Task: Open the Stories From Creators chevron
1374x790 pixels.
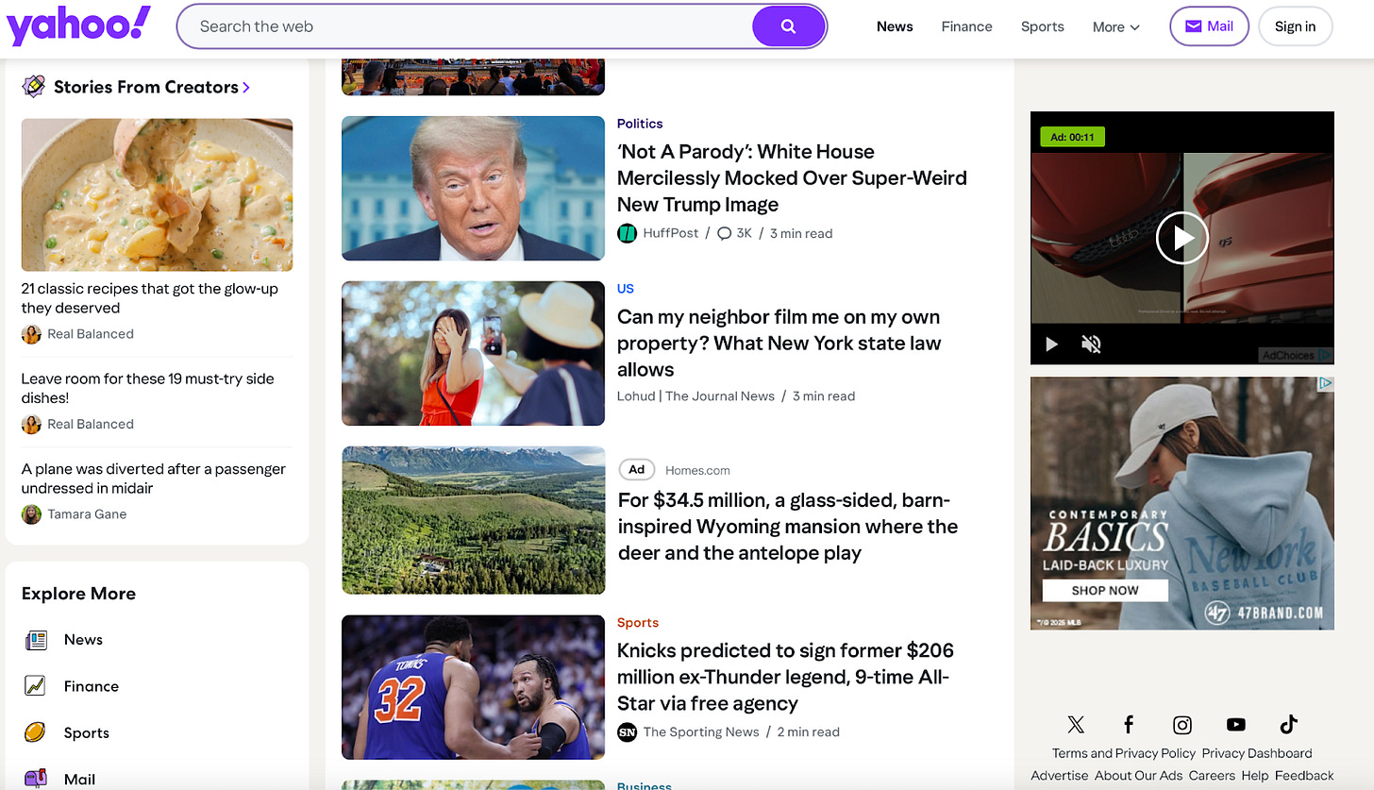Action: [x=246, y=87]
